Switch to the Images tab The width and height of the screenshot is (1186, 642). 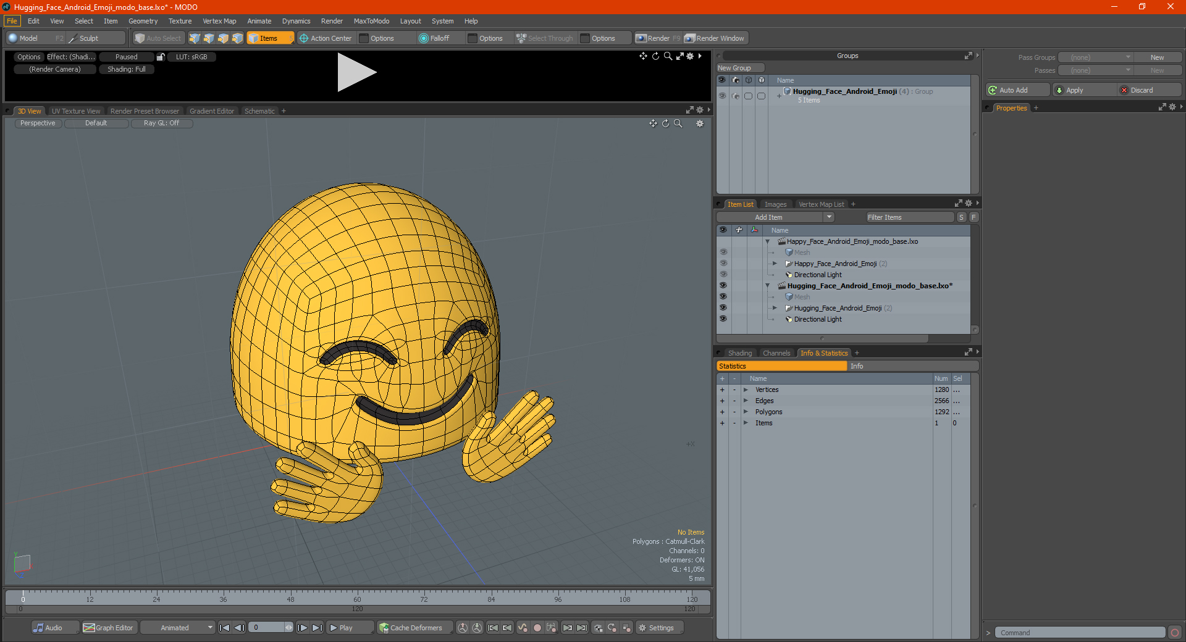[775, 204]
